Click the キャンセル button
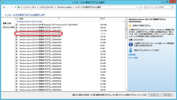177x100 pixels. 168,95
